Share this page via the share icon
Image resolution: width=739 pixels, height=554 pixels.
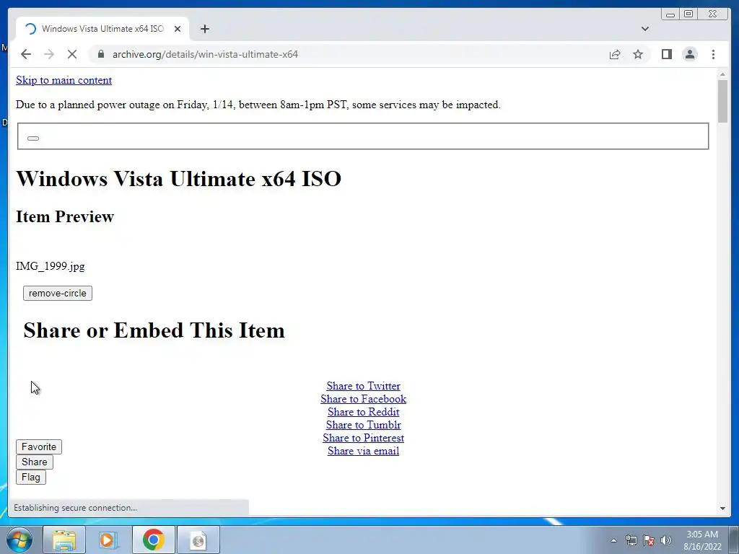click(615, 54)
